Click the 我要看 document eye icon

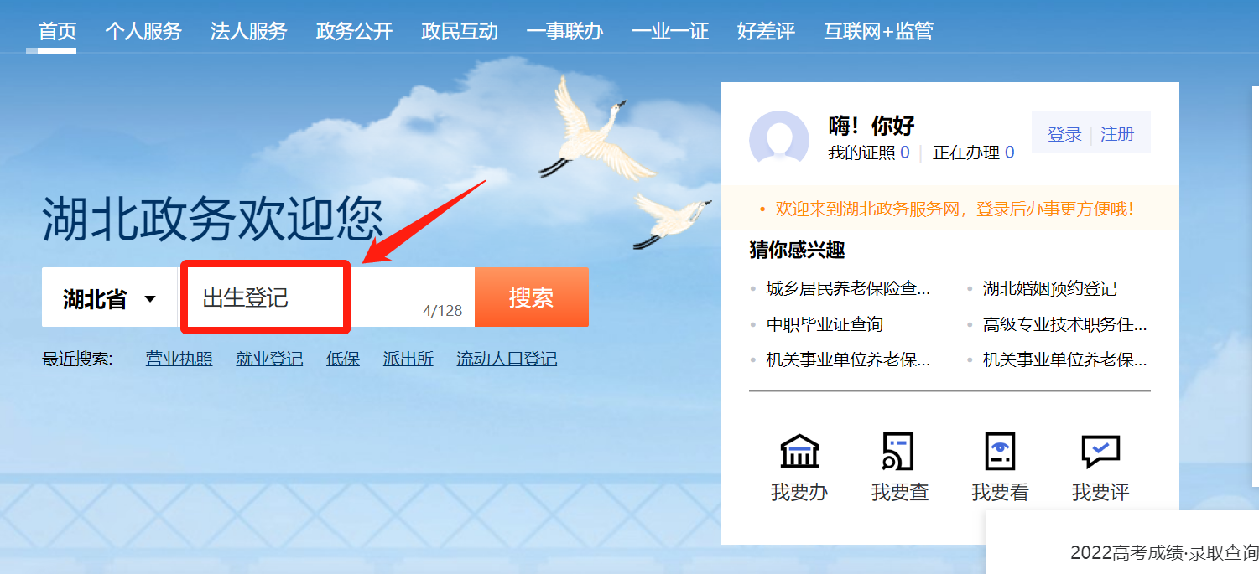click(x=999, y=452)
